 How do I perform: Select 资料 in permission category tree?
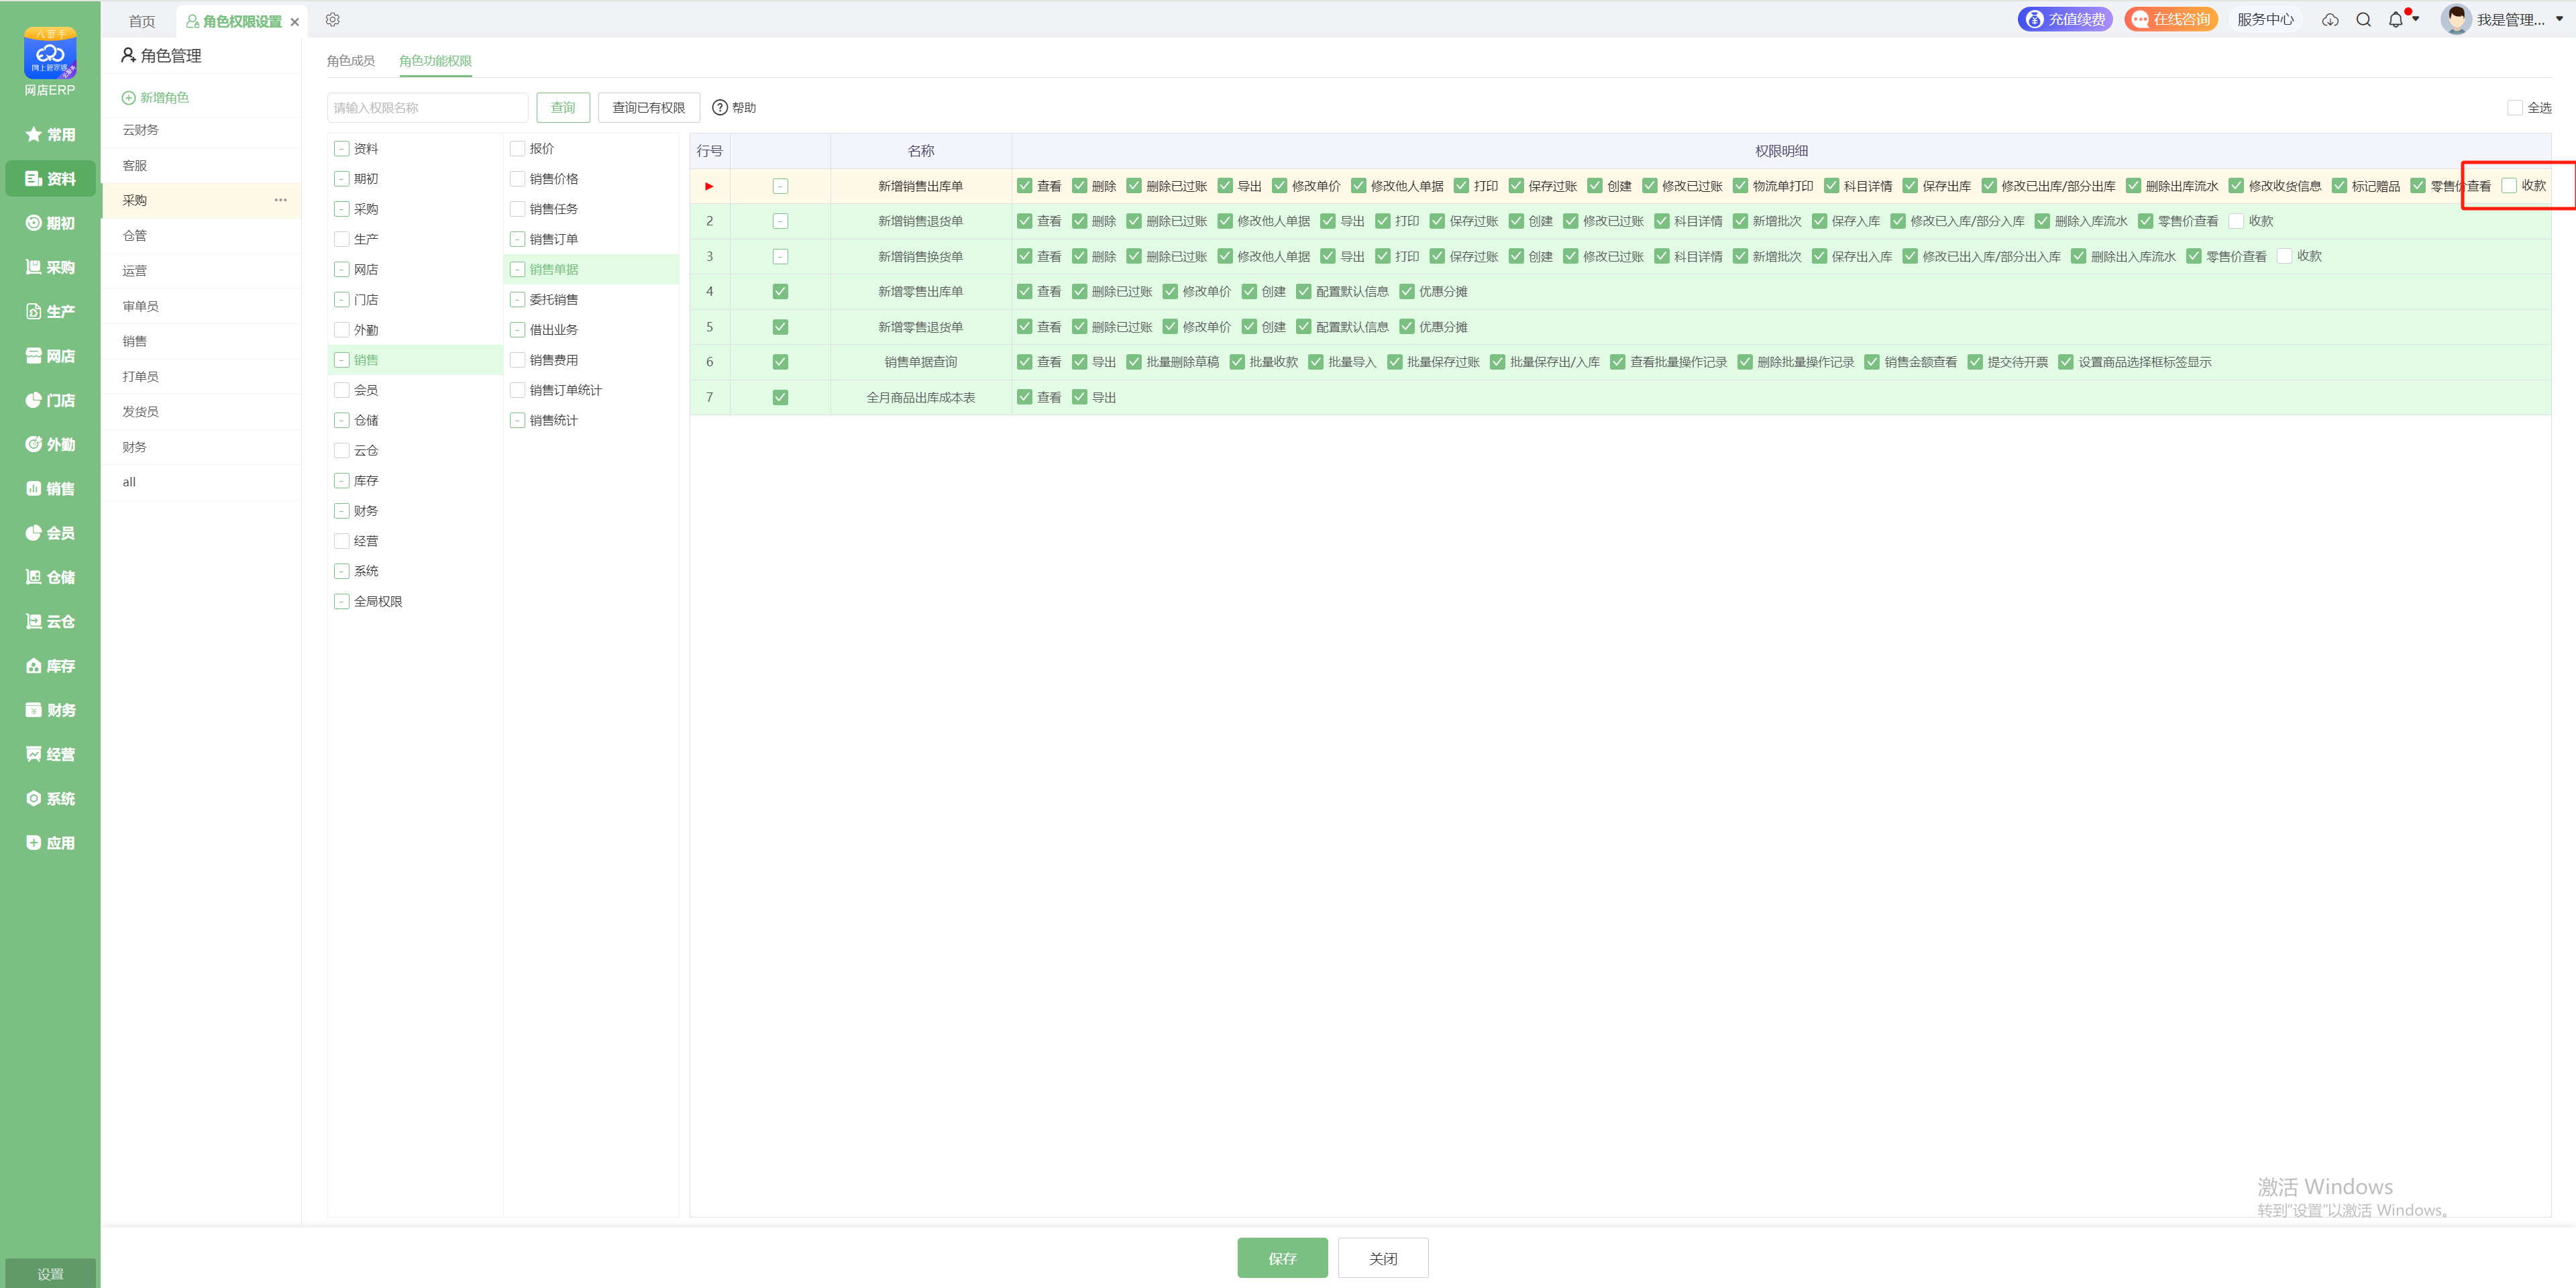coord(366,148)
